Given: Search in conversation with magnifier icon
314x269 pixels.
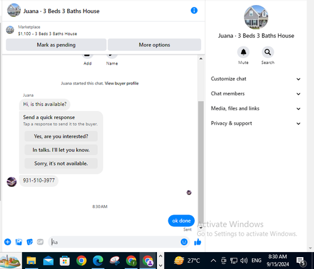Looking at the screenshot, I should tap(268, 52).
